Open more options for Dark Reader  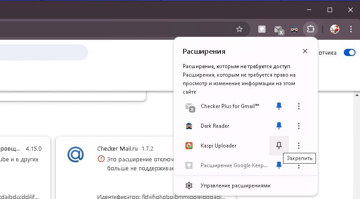click(299, 126)
